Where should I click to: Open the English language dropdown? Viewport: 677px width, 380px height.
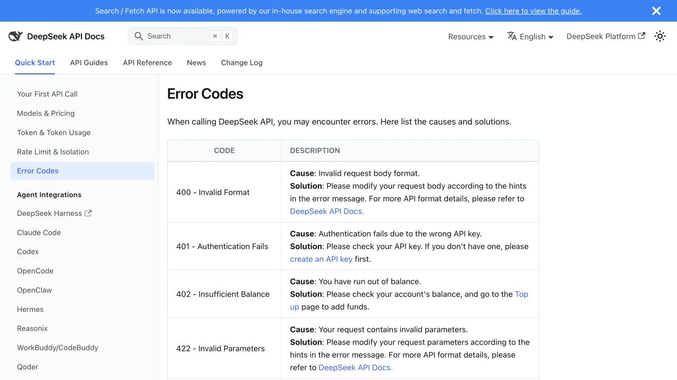click(x=530, y=36)
